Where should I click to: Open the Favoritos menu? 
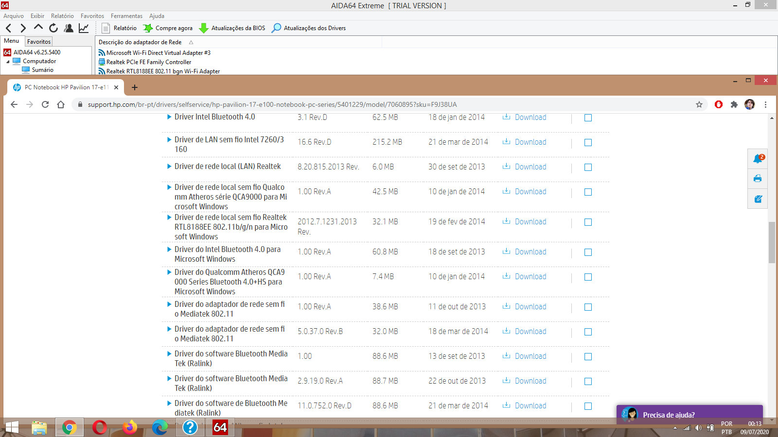click(92, 16)
